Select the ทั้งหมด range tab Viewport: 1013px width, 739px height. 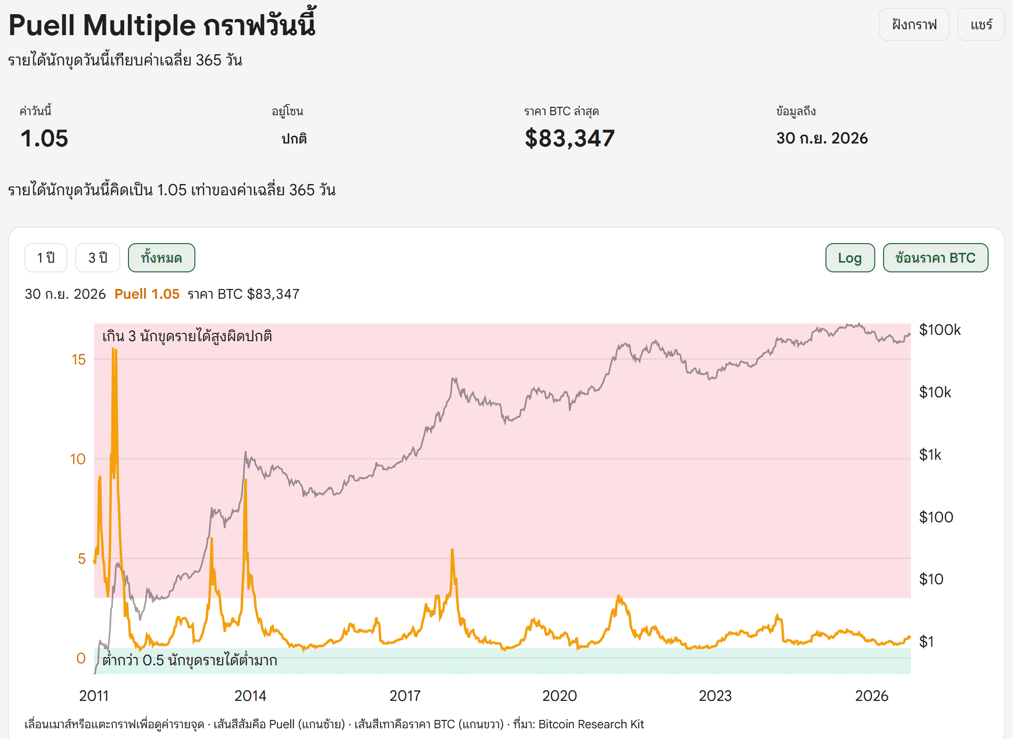coord(162,258)
